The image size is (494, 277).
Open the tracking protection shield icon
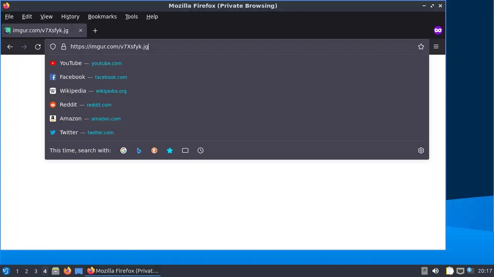click(53, 47)
